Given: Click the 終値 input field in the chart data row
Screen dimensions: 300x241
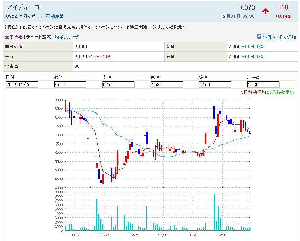Looking at the screenshot, I should coord(215,85).
